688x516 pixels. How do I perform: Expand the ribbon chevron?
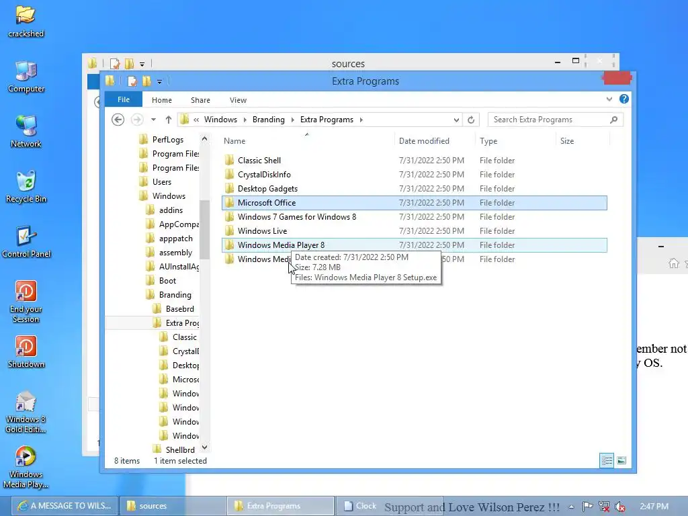(609, 99)
